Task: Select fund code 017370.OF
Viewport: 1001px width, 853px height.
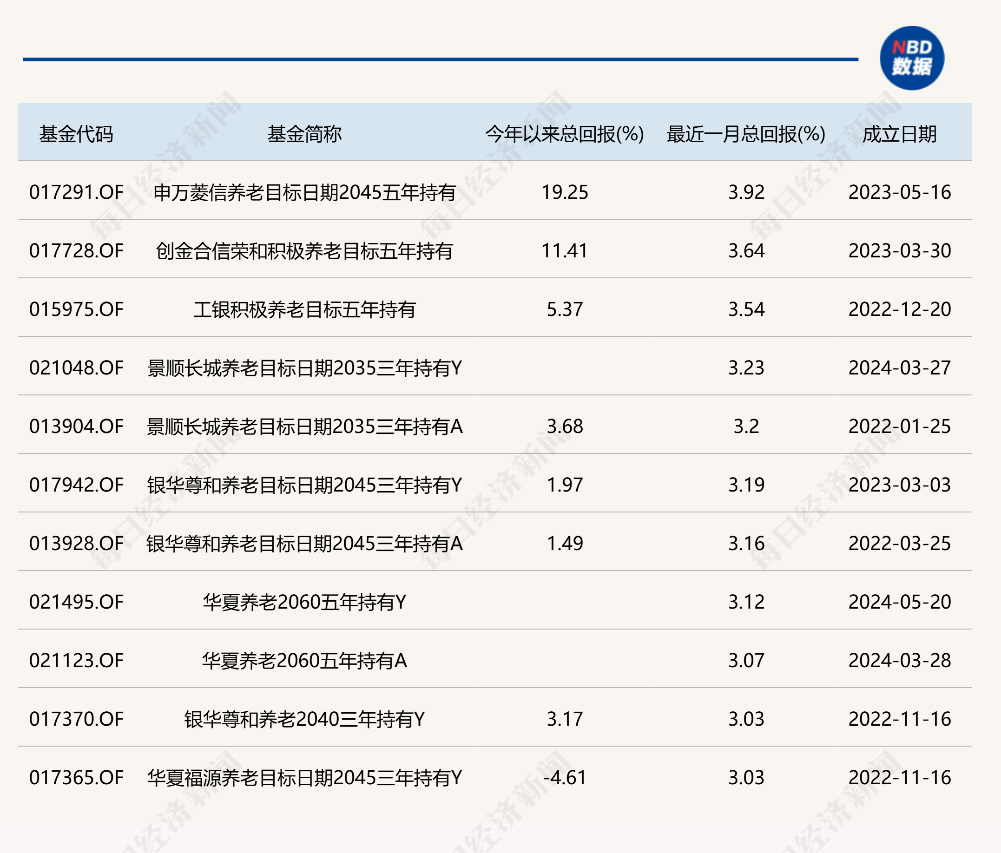Action: click(x=76, y=719)
